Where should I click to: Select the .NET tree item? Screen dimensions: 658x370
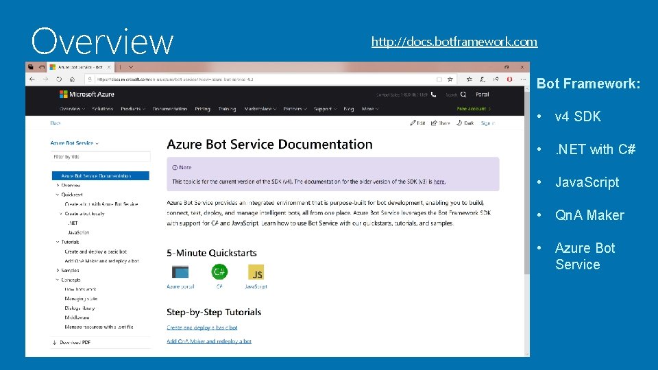(73, 223)
